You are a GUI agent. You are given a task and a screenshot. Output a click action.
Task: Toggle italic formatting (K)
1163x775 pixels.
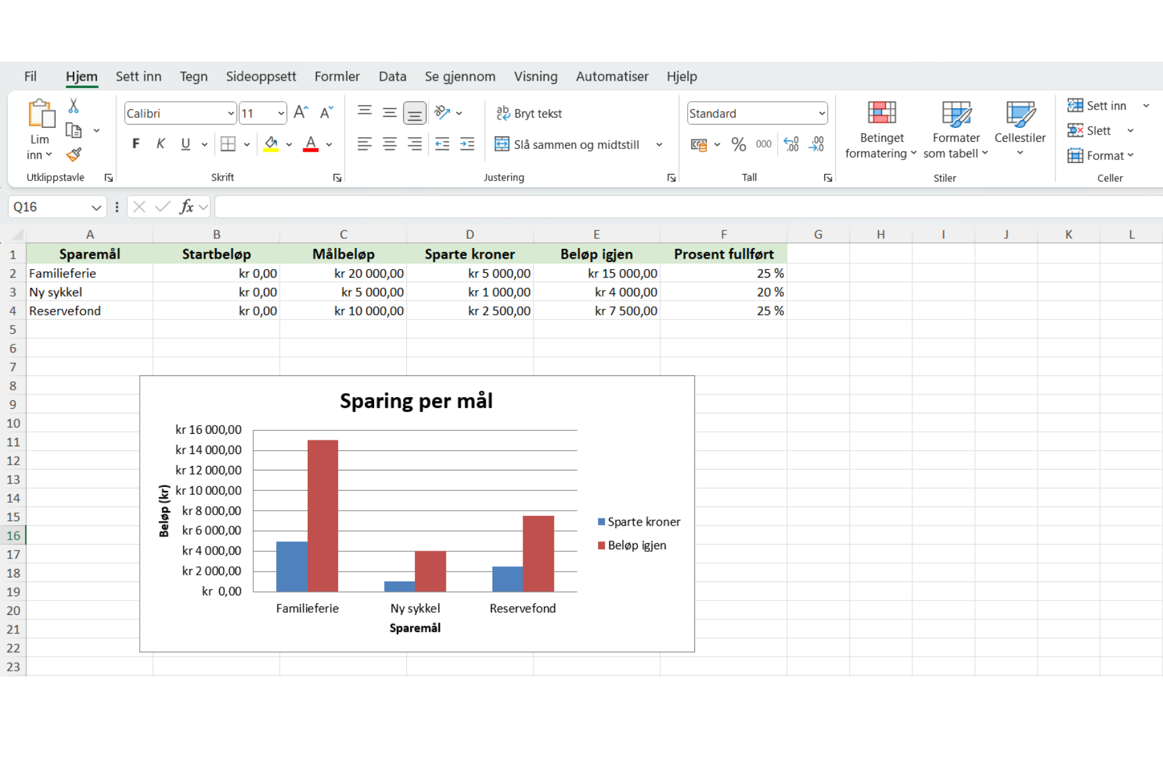[x=161, y=144]
